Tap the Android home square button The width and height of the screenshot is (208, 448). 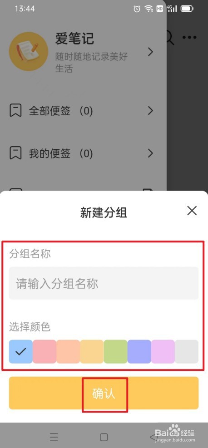[x=104, y=437]
